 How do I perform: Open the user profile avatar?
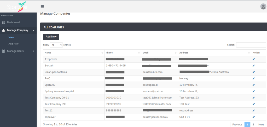coord(263,7)
